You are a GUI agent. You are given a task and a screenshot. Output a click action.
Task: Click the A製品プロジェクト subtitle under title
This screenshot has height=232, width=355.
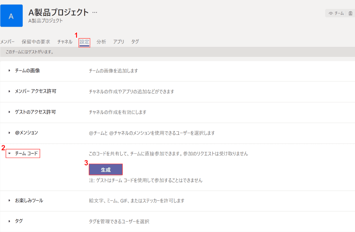46,21
